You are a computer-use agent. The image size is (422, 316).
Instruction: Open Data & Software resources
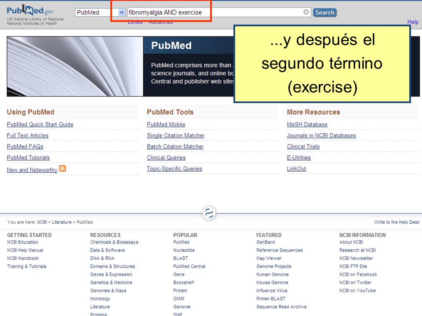click(x=107, y=250)
